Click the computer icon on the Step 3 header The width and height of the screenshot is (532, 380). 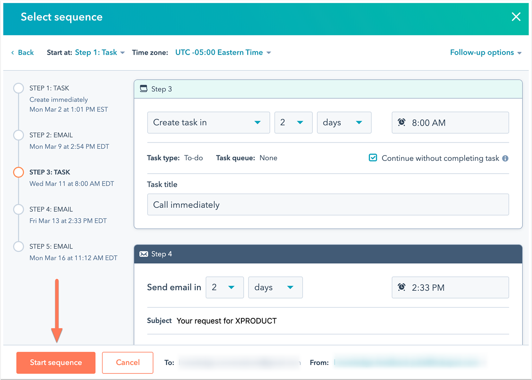point(143,88)
